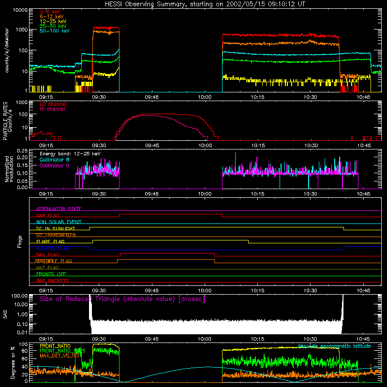
Task: Click '10:45' tick under the SAS panel
Action: [x=363, y=339]
